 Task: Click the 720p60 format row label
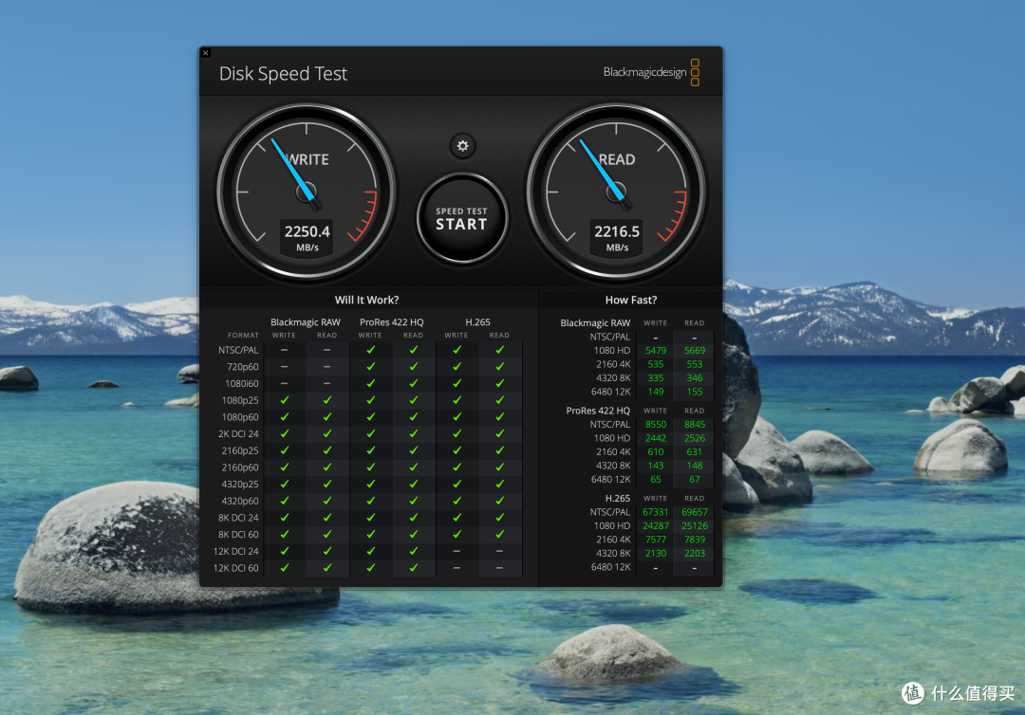pyautogui.click(x=243, y=367)
